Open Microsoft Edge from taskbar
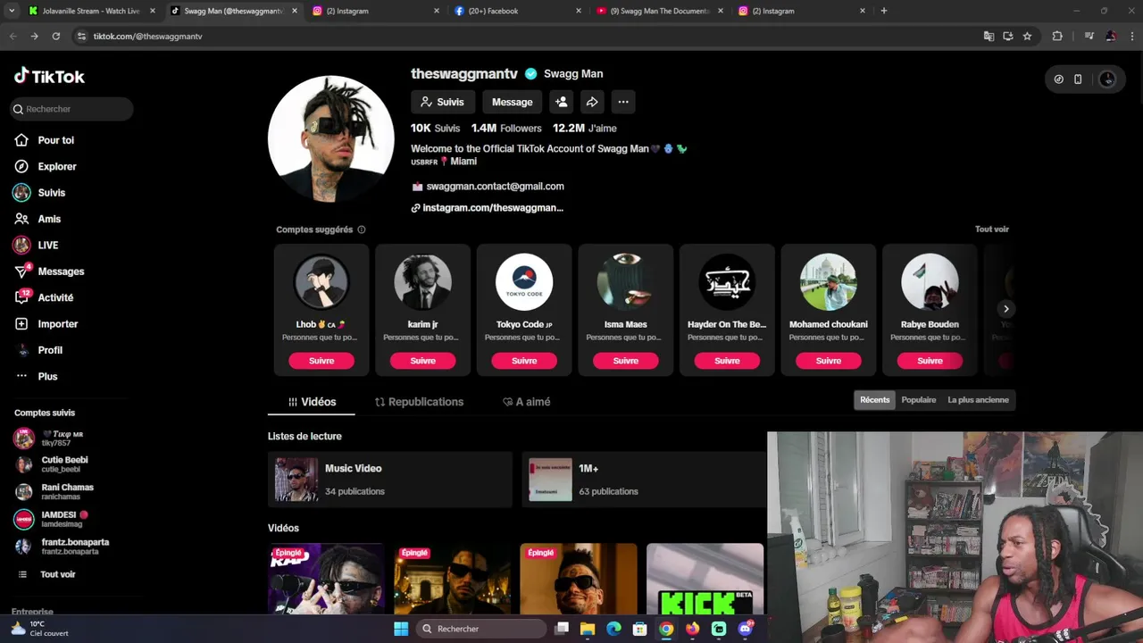 613,629
